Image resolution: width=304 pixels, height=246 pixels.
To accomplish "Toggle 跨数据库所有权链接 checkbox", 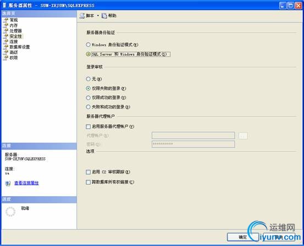I will coord(88,182).
